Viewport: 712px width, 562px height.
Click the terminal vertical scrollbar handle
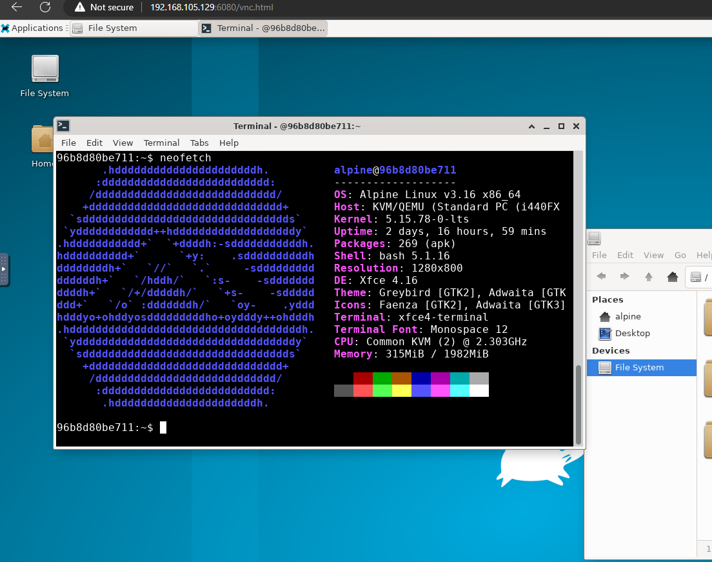pyautogui.click(x=578, y=402)
